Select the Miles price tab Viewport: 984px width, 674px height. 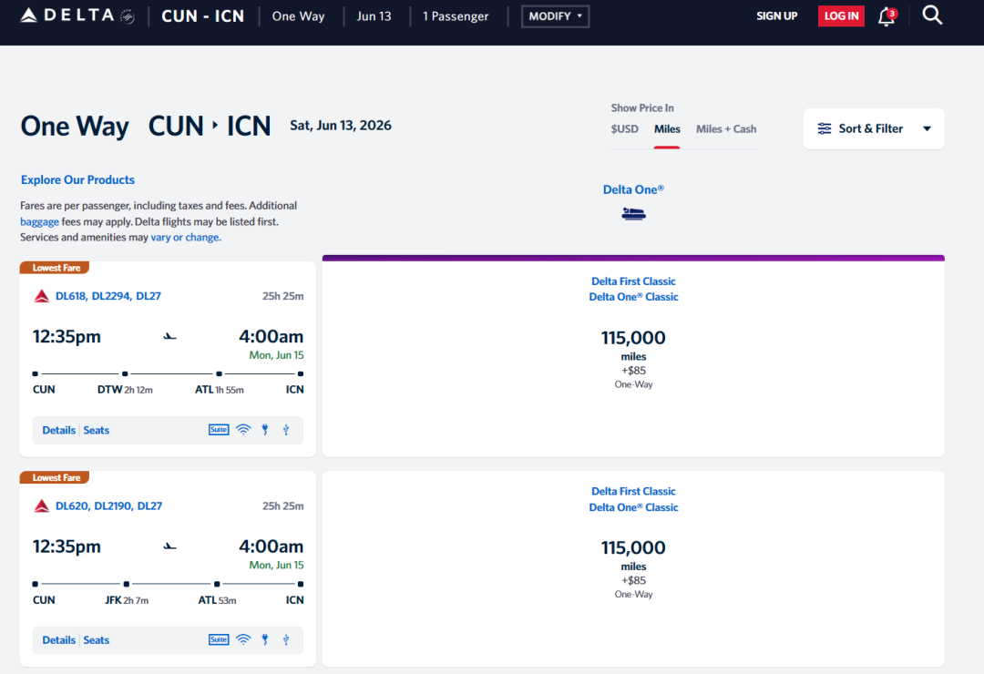(667, 128)
